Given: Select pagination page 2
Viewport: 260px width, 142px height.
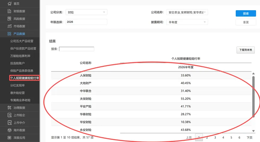Looking at the screenshot, I should pos(207,137).
